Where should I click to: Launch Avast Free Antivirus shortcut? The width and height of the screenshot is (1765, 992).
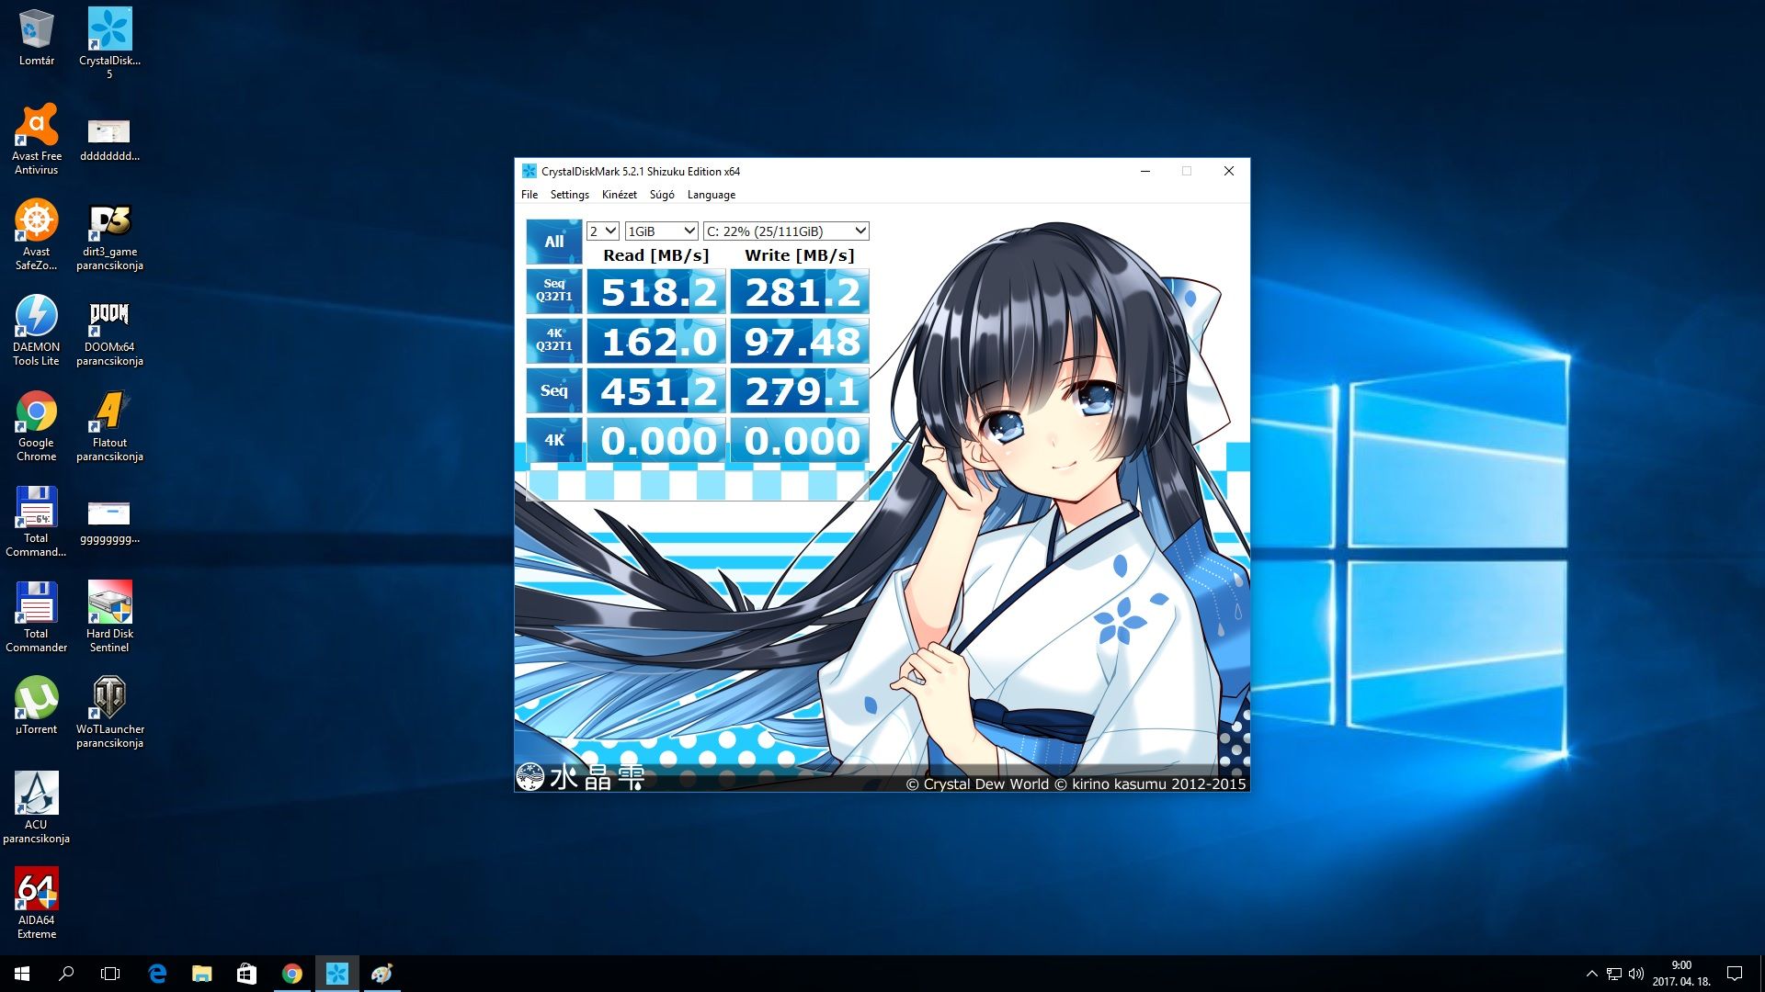[37, 138]
